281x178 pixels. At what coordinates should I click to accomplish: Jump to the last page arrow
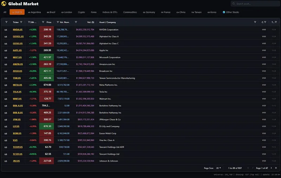pos(276,168)
